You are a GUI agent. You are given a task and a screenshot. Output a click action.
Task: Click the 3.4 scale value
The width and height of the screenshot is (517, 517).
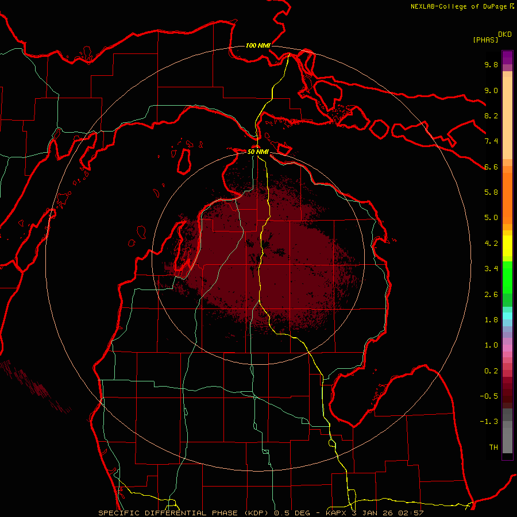point(491,268)
